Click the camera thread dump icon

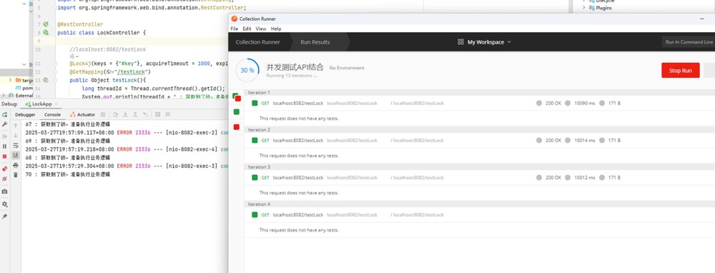pyautogui.click(x=4, y=192)
